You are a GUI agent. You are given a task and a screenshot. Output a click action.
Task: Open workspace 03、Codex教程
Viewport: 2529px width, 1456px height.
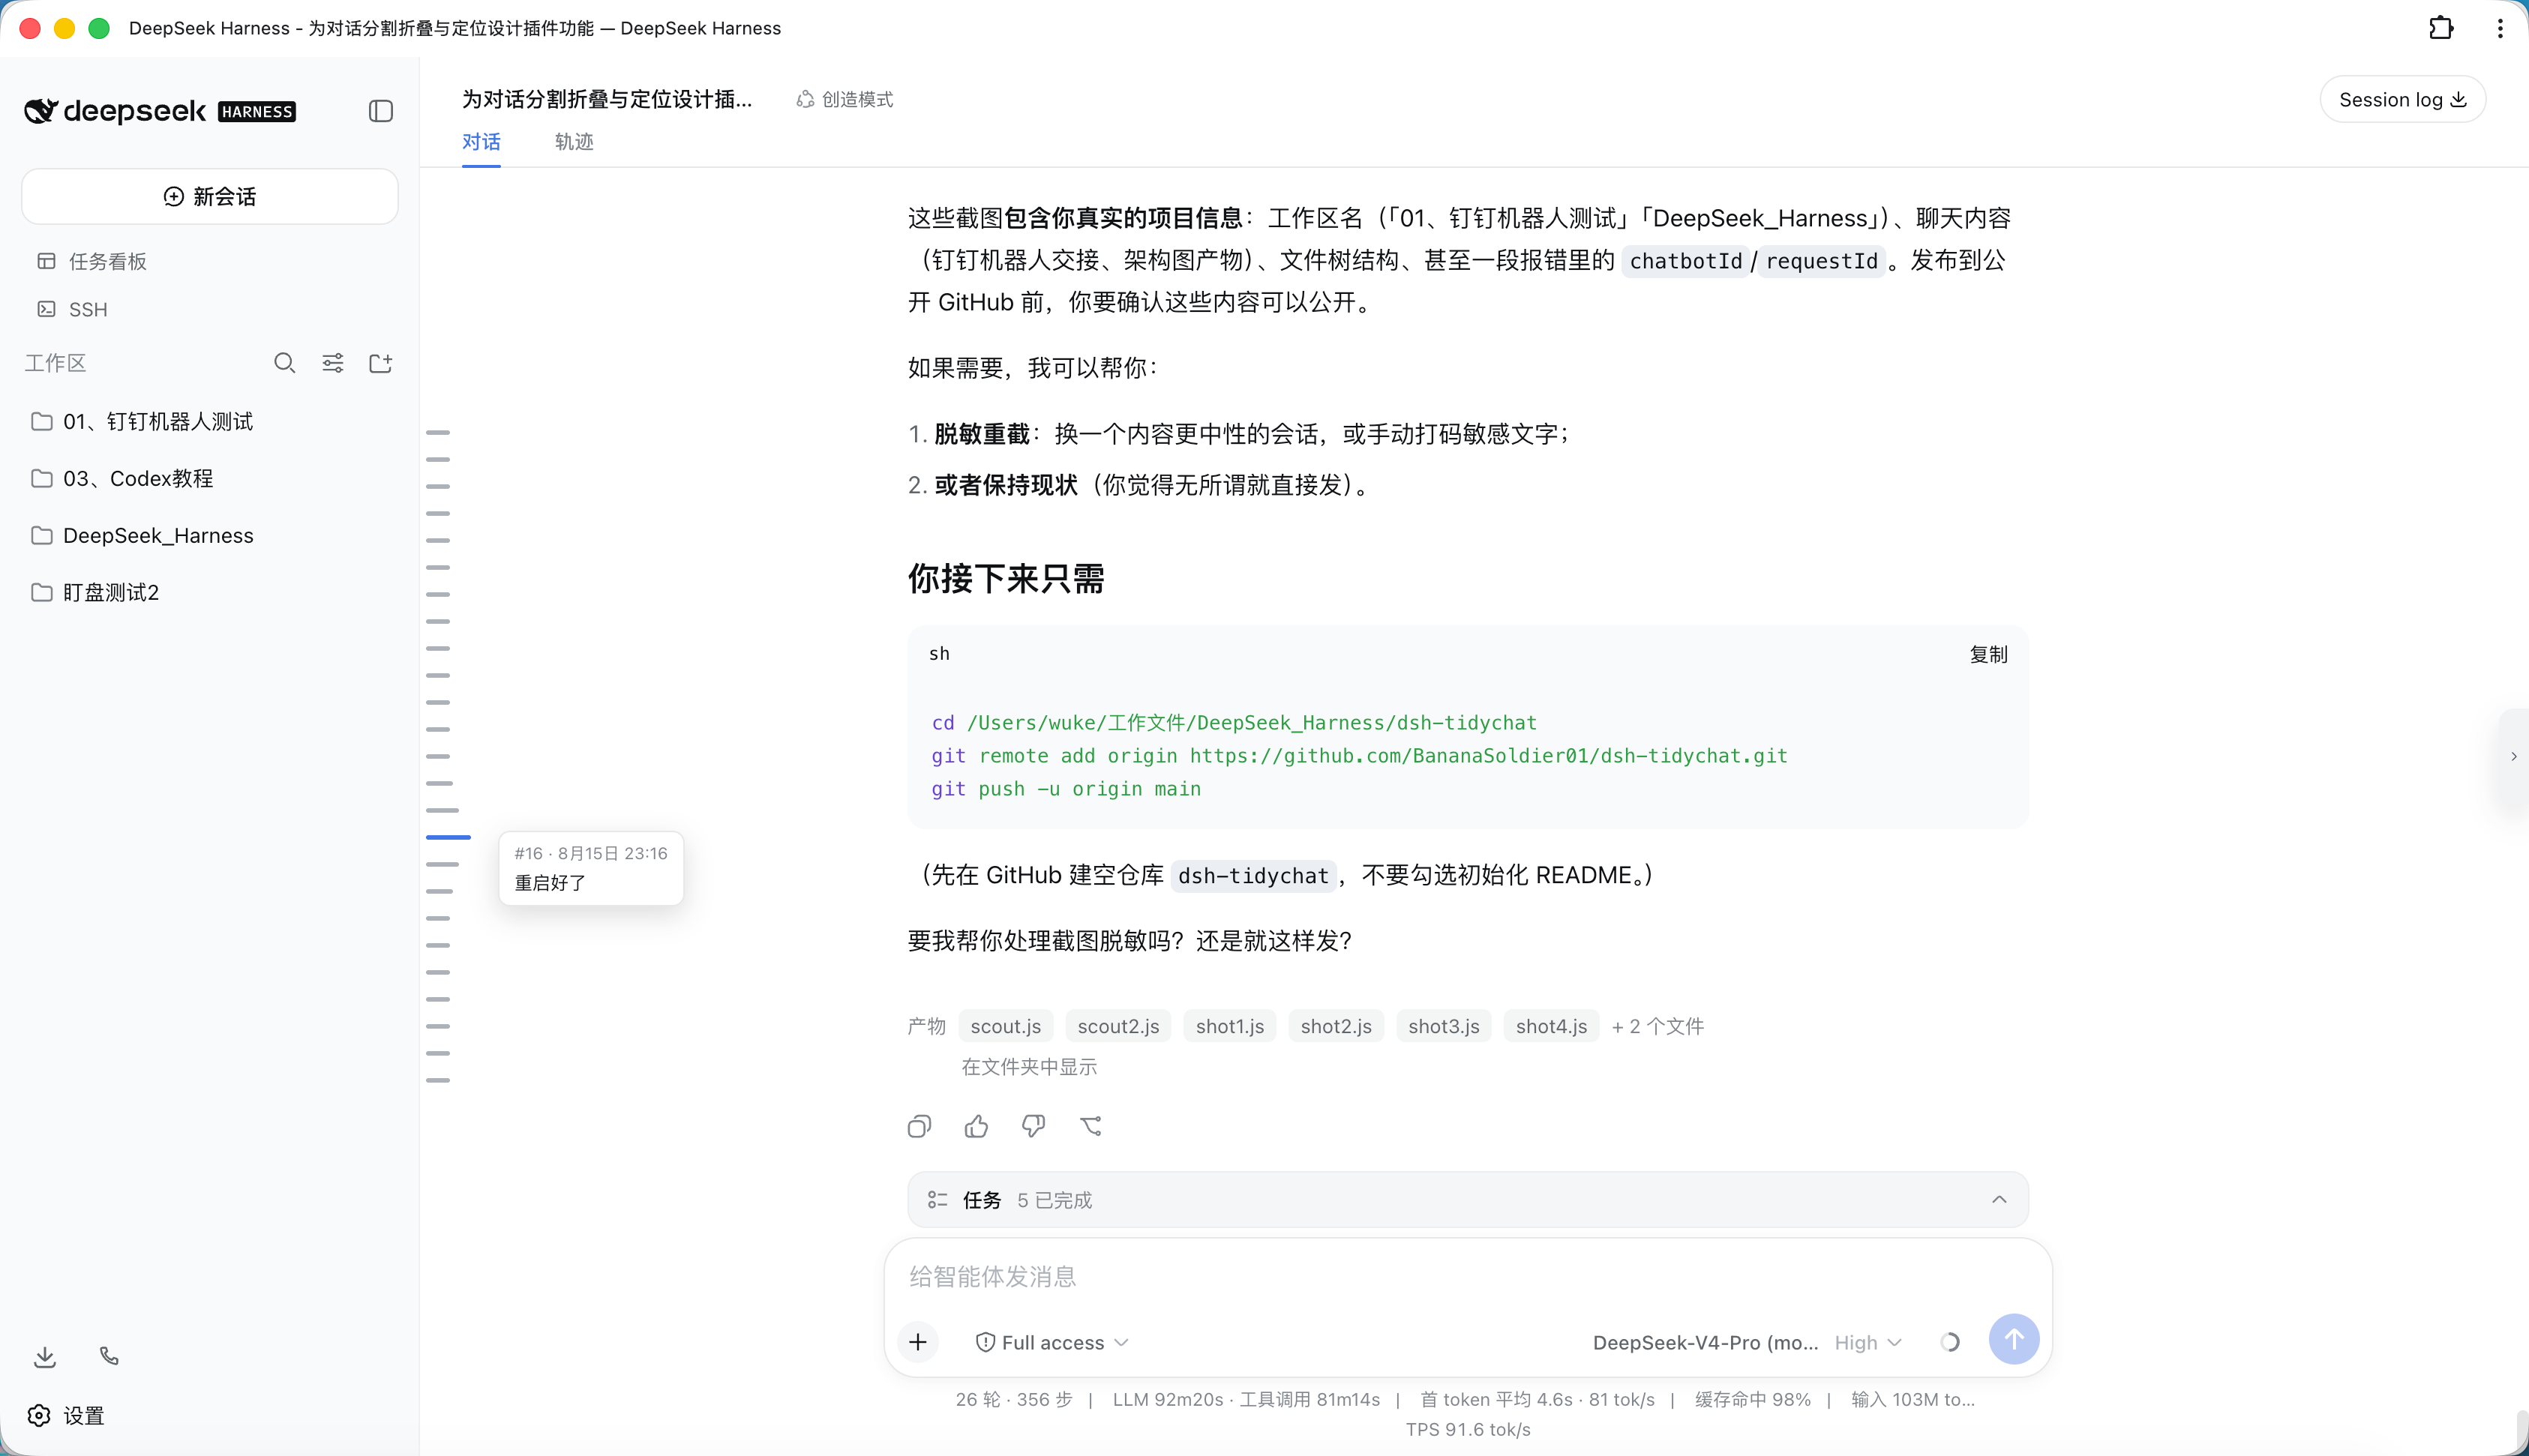[209, 479]
